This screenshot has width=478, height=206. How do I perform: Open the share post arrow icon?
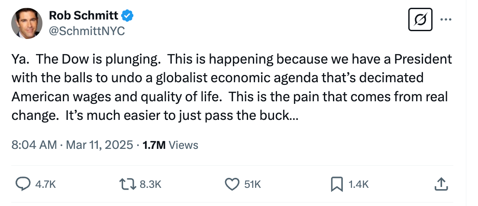[x=440, y=184]
